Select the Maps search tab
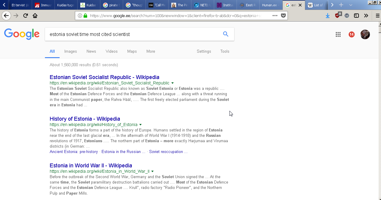Viewport: 381px width, 200px height. click(x=132, y=51)
